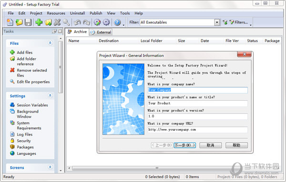Click the Tasks pane scroll up arrow

[61, 38]
